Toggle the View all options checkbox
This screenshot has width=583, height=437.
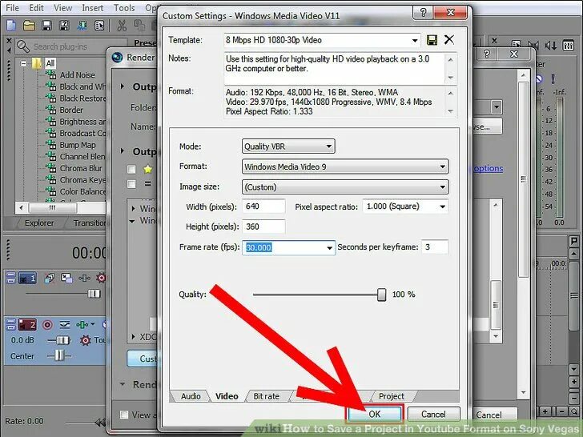click(124, 415)
